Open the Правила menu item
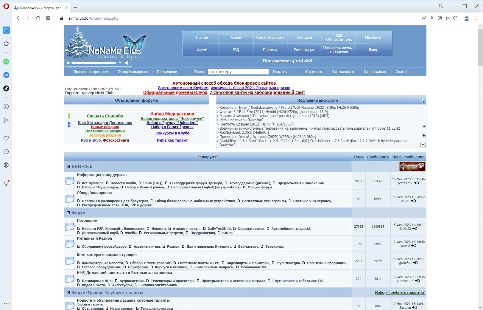The image size is (483, 310). tap(270, 50)
